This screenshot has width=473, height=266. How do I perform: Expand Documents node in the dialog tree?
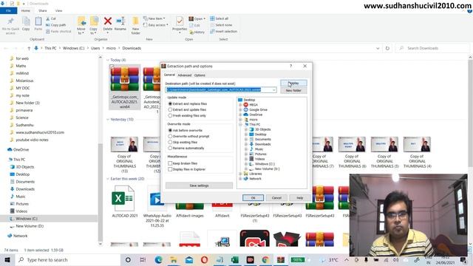(x=246, y=140)
